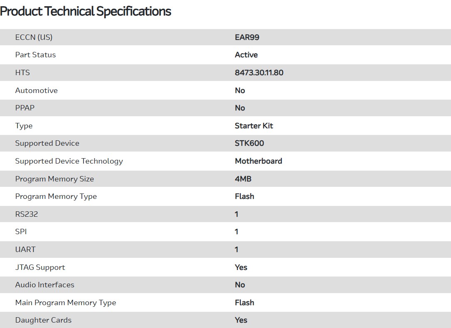Image resolution: width=451 pixels, height=328 pixels.
Task: Click the Daughter Cards label
Action: tap(43, 320)
